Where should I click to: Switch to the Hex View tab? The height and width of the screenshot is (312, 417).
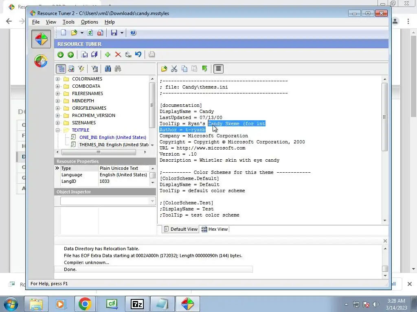(215, 229)
